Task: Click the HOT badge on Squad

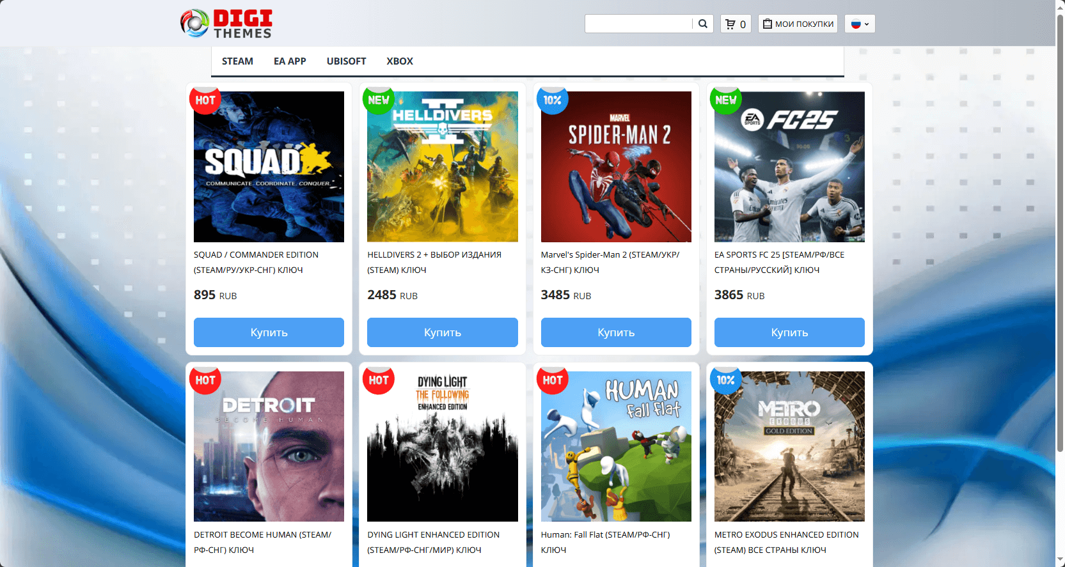Action: 205,100
